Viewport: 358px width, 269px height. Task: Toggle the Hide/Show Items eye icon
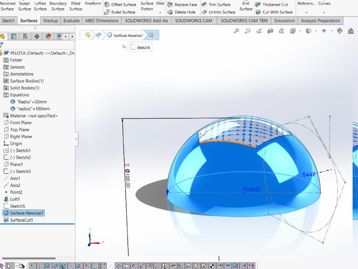tap(324, 31)
